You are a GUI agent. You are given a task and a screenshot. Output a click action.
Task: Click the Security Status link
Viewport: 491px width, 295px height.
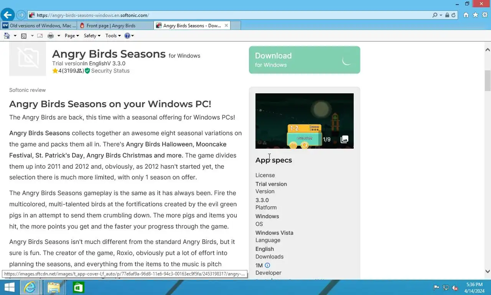[110, 71]
